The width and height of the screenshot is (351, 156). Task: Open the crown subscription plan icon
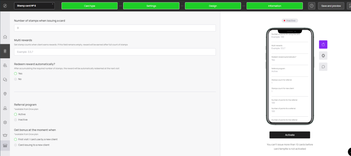[x=5, y=135]
